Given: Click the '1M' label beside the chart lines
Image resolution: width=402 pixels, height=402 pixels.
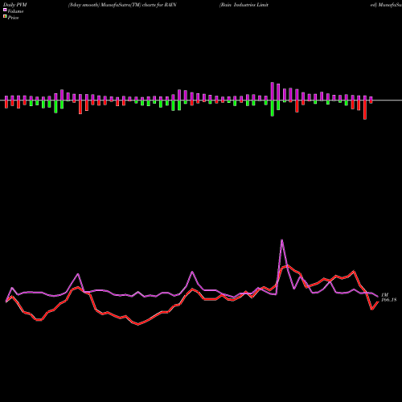Looking at the screenshot, I should 385,295.
